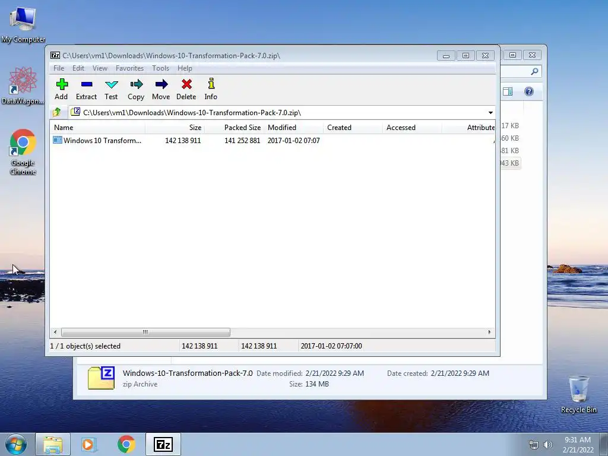
Task: Click the horizontal scrollbar thumb
Action: point(145,332)
